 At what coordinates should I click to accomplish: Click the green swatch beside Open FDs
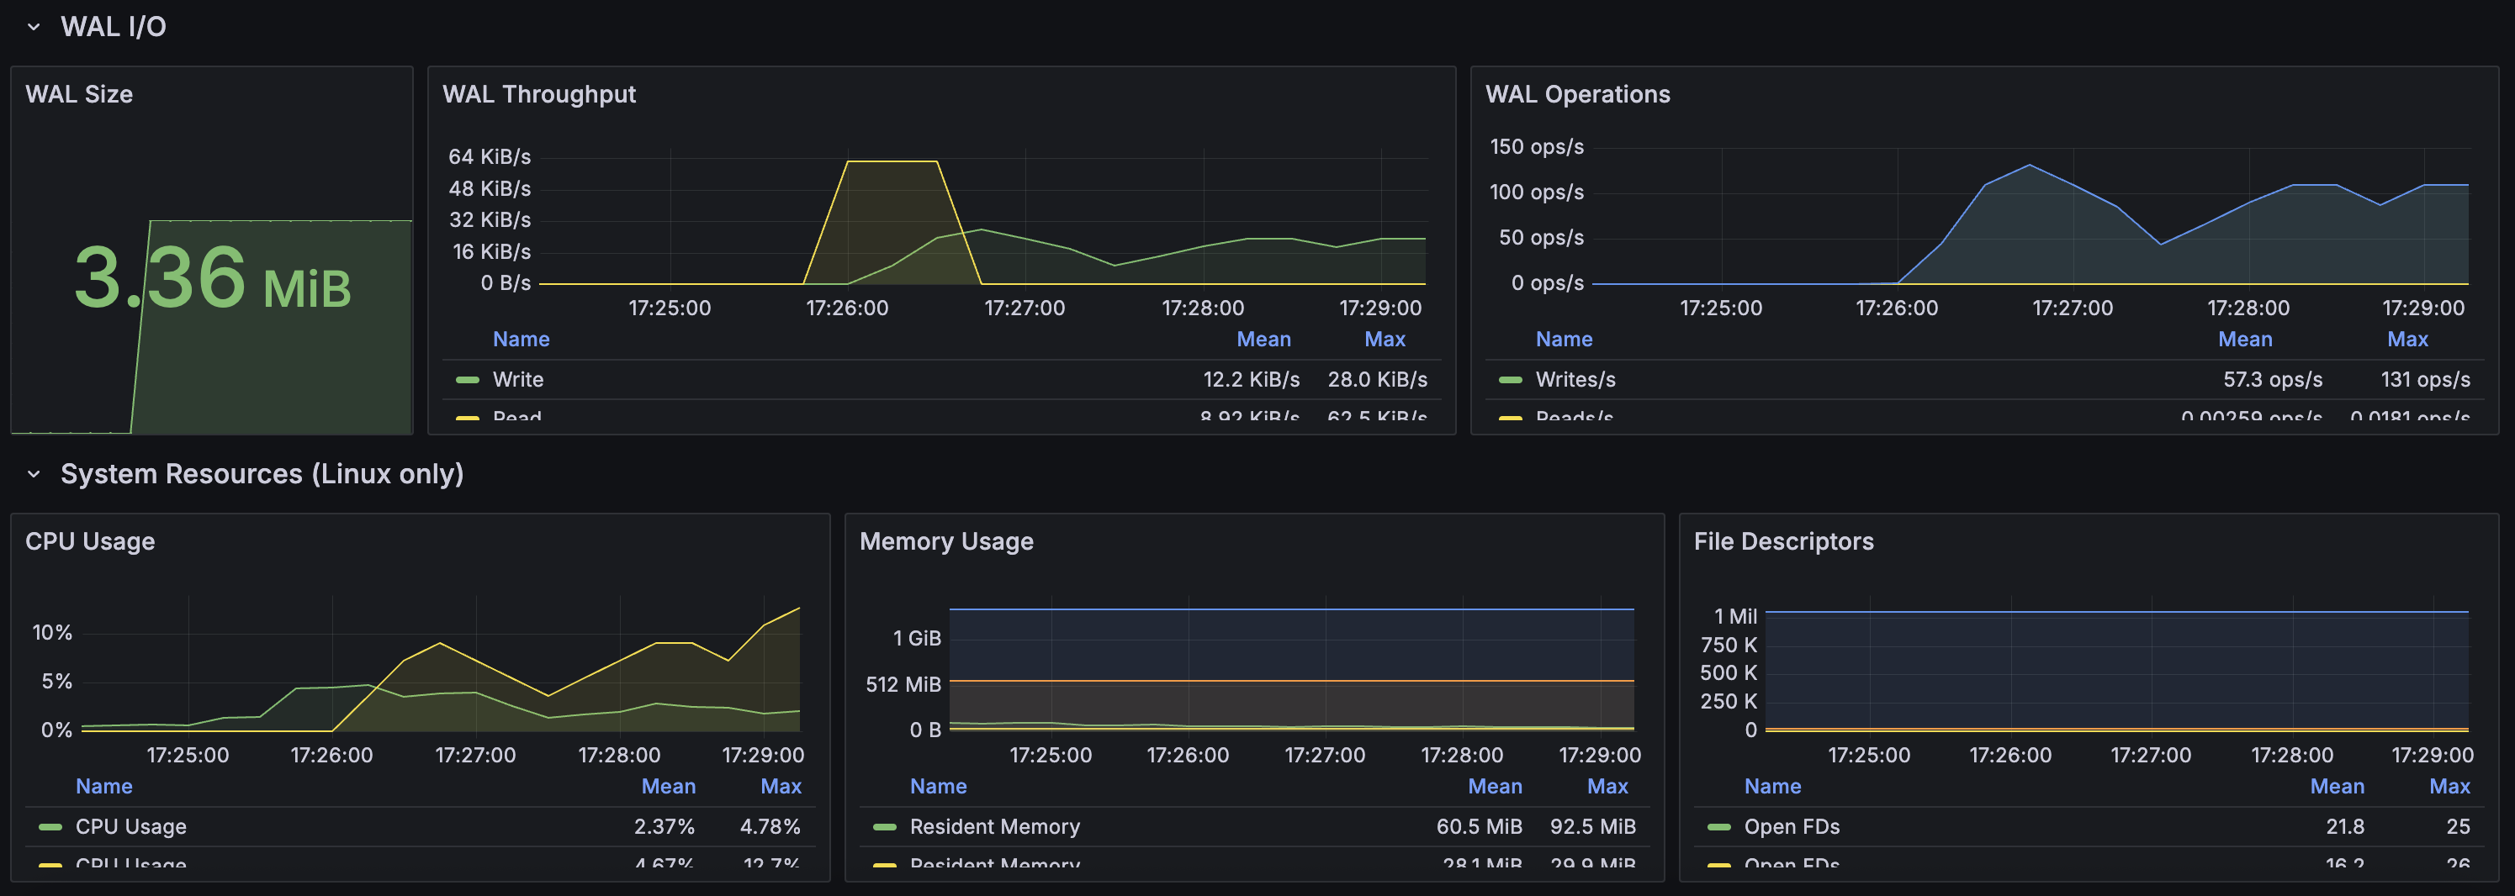1719,827
